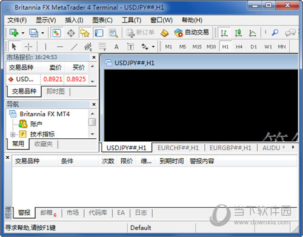Screen dimensions: 303x237
Task: Select the crosshair cursor tool
Action: (x=28, y=47)
